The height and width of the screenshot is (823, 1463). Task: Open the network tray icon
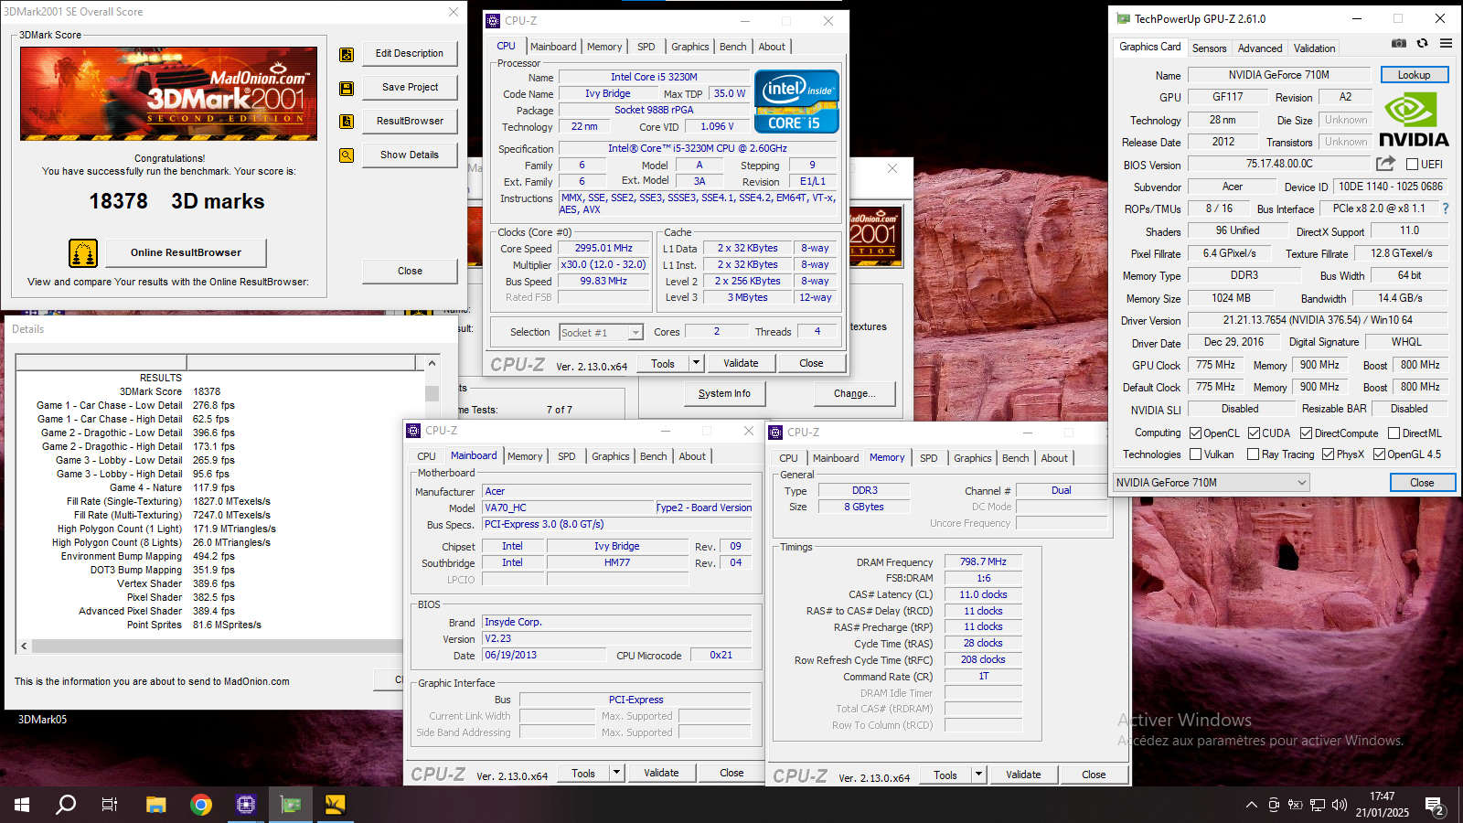click(1318, 805)
